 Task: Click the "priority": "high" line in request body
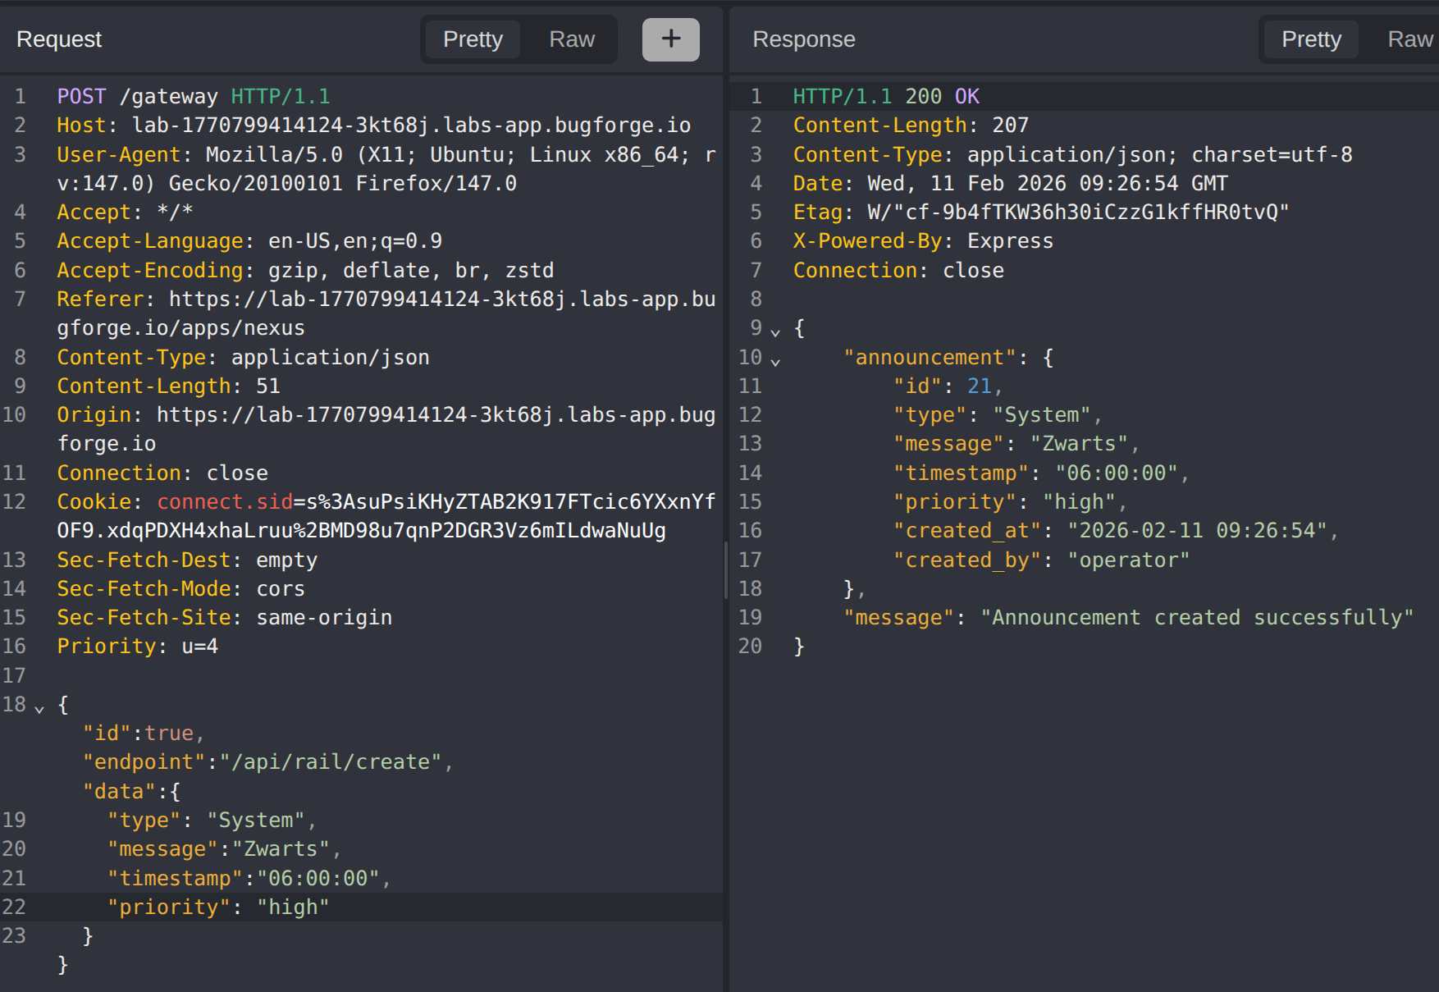pyautogui.click(x=217, y=907)
